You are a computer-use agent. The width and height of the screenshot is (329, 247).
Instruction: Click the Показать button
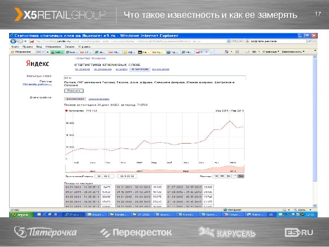74,91
